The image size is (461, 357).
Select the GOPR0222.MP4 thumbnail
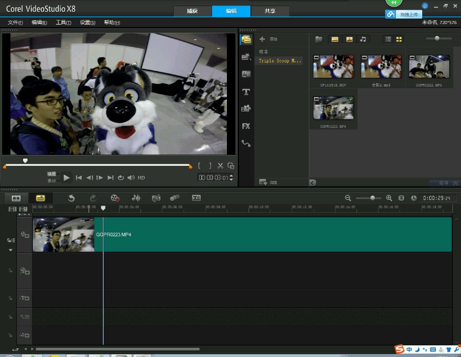pyautogui.click(x=429, y=67)
